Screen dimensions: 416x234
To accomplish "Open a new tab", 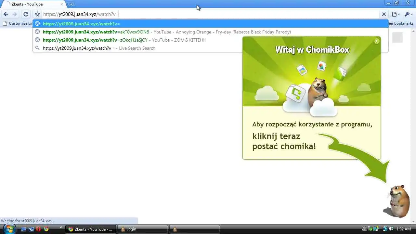I will coord(71,4).
